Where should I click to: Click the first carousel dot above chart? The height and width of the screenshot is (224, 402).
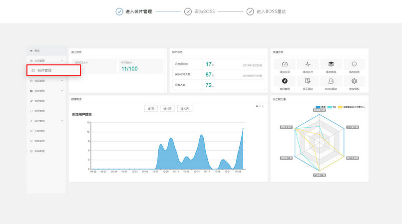[x=257, y=106]
